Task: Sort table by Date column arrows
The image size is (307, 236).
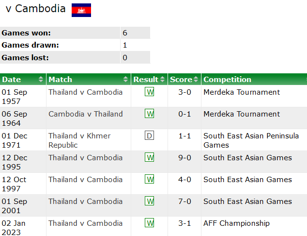Action: [41, 80]
